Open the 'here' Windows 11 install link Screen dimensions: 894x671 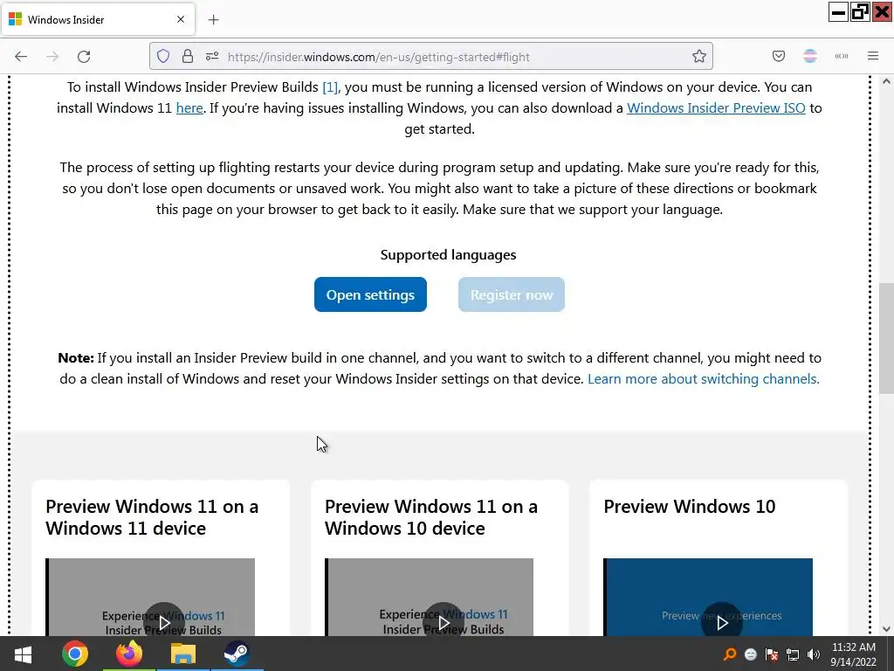189,107
